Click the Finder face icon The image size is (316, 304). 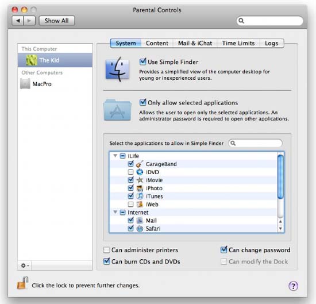117,69
